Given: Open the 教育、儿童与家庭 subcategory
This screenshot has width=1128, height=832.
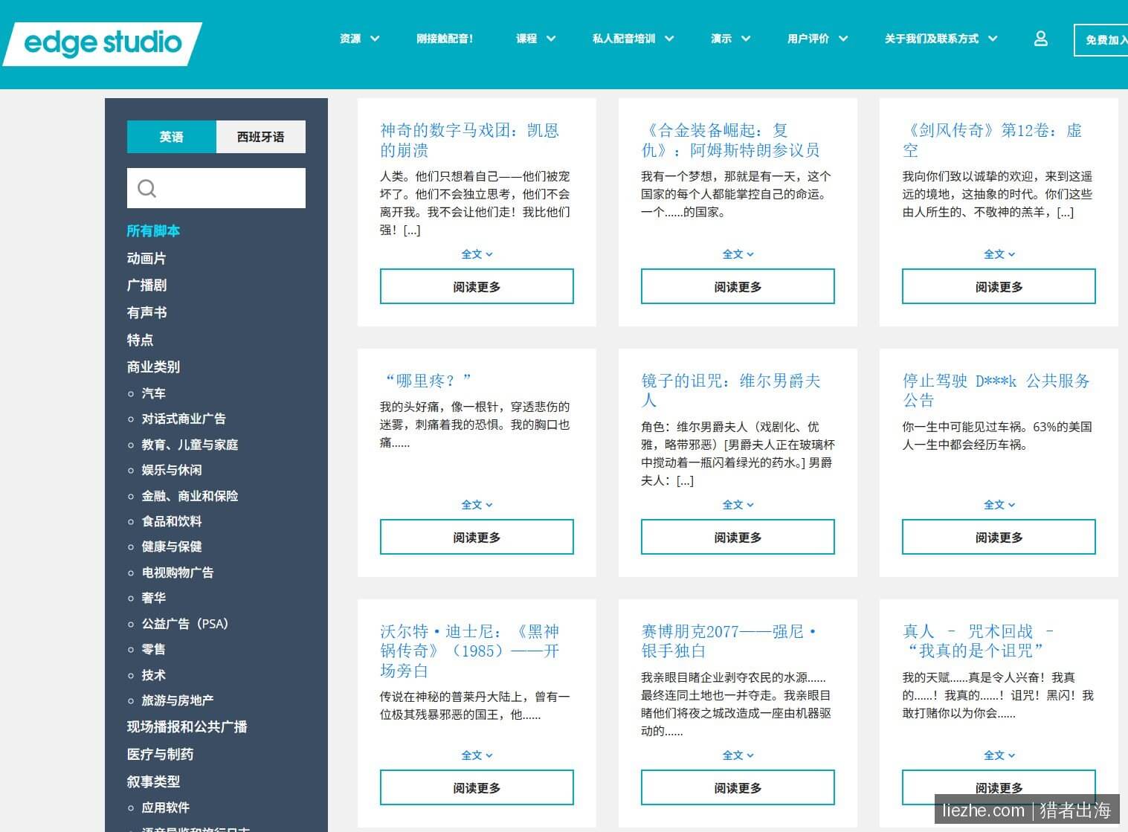Looking at the screenshot, I should (x=190, y=445).
